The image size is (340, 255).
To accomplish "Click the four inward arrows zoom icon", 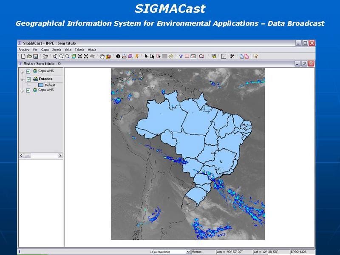I will click(80, 57).
